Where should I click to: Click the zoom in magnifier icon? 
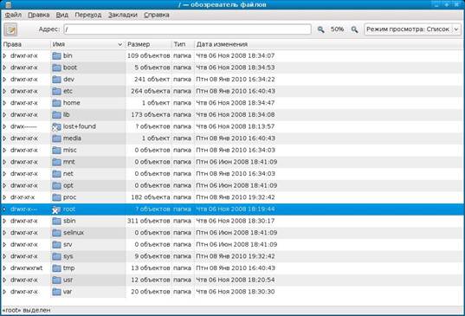coord(354,29)
